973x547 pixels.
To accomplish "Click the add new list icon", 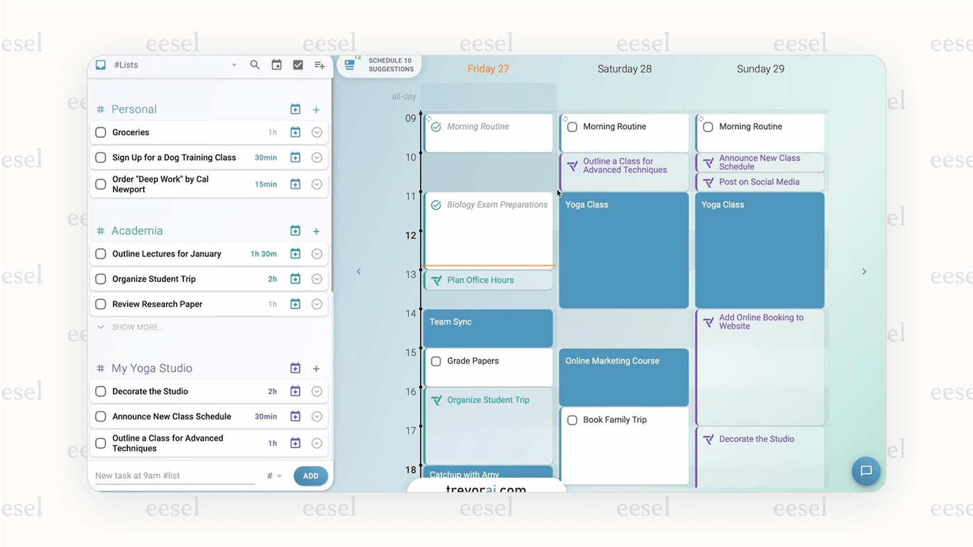I will point(319,65).
